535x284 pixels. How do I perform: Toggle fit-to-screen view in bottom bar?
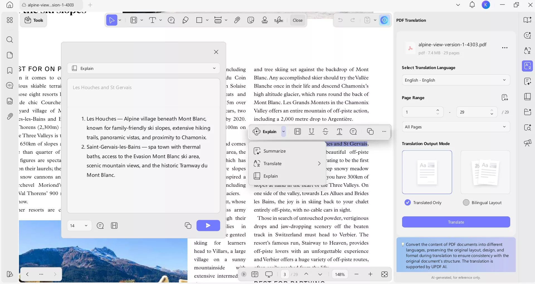[x=385, y=274]
